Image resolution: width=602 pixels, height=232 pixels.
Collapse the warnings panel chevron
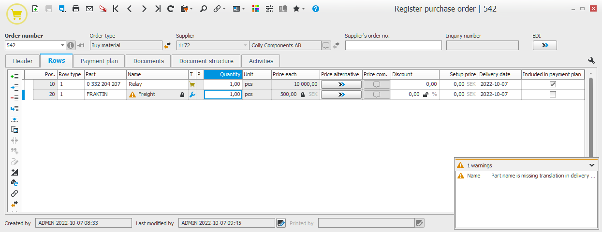coord(591,165)
